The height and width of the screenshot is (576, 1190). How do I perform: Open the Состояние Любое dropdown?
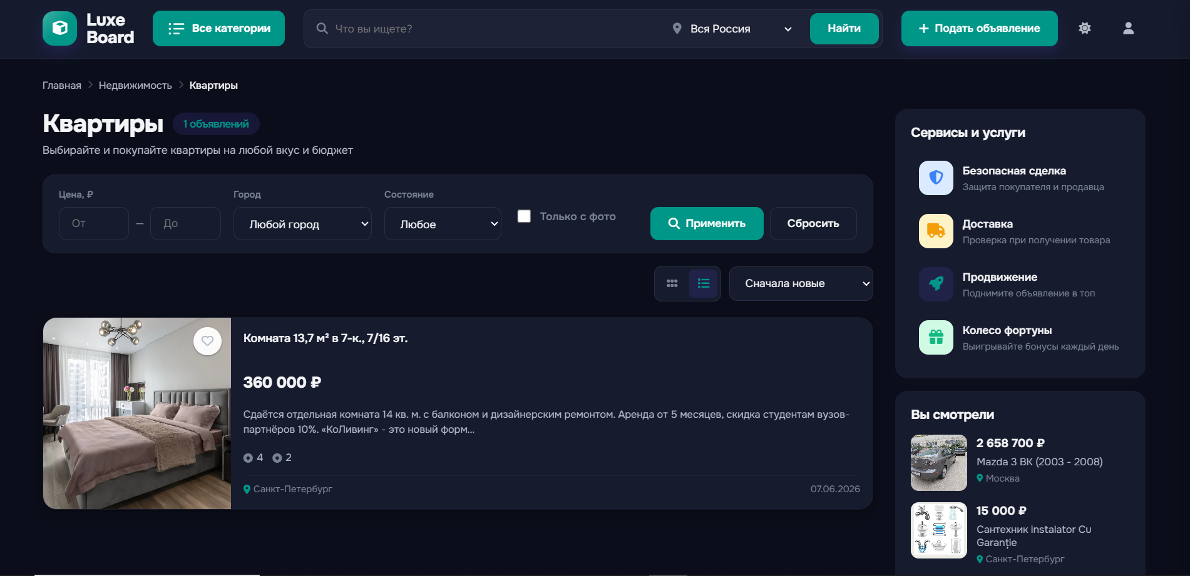(443, 224)
